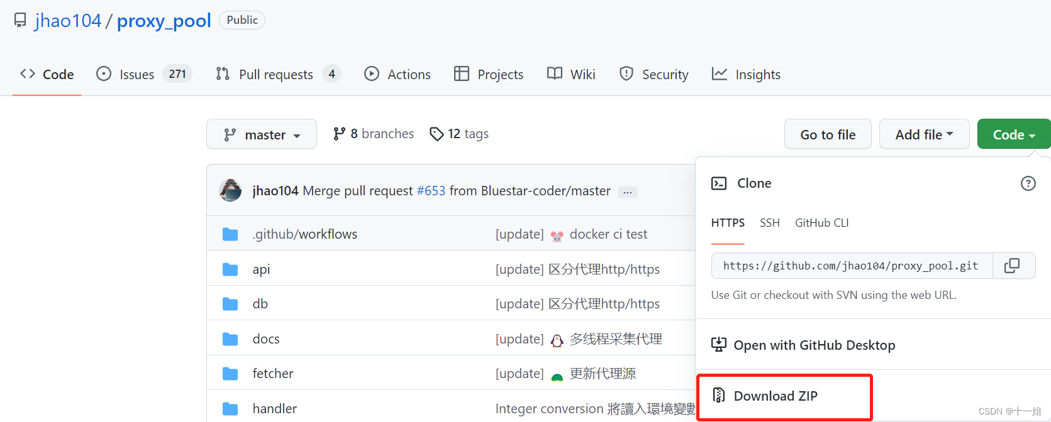The height and width of the screenshot is (422, 1051).
Task: Switch to the Actions tab
Action: 398,74
